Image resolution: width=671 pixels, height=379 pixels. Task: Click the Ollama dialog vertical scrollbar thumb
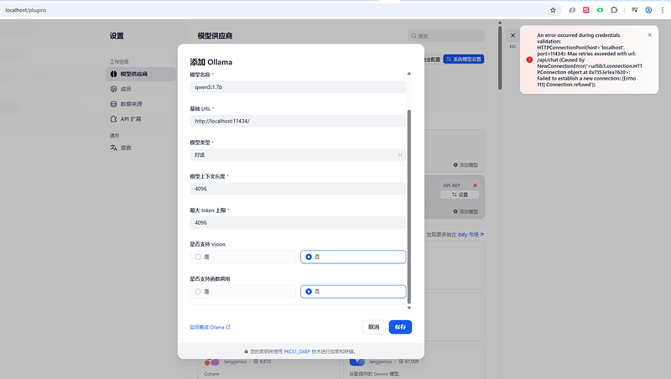(x=408, y=206)
